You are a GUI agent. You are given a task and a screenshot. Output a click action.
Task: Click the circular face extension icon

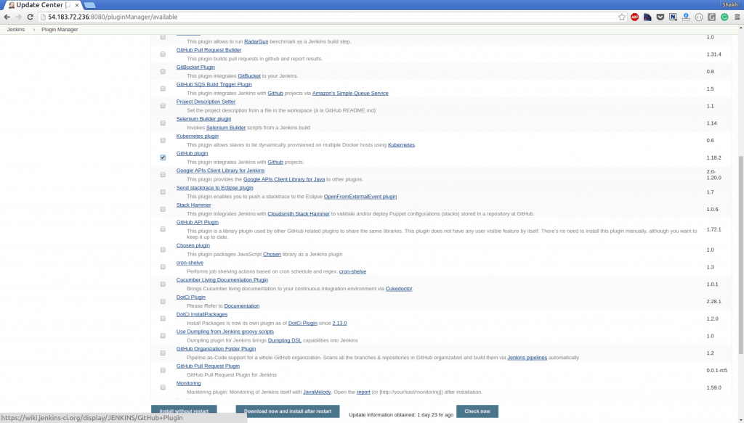coord(698,17)
